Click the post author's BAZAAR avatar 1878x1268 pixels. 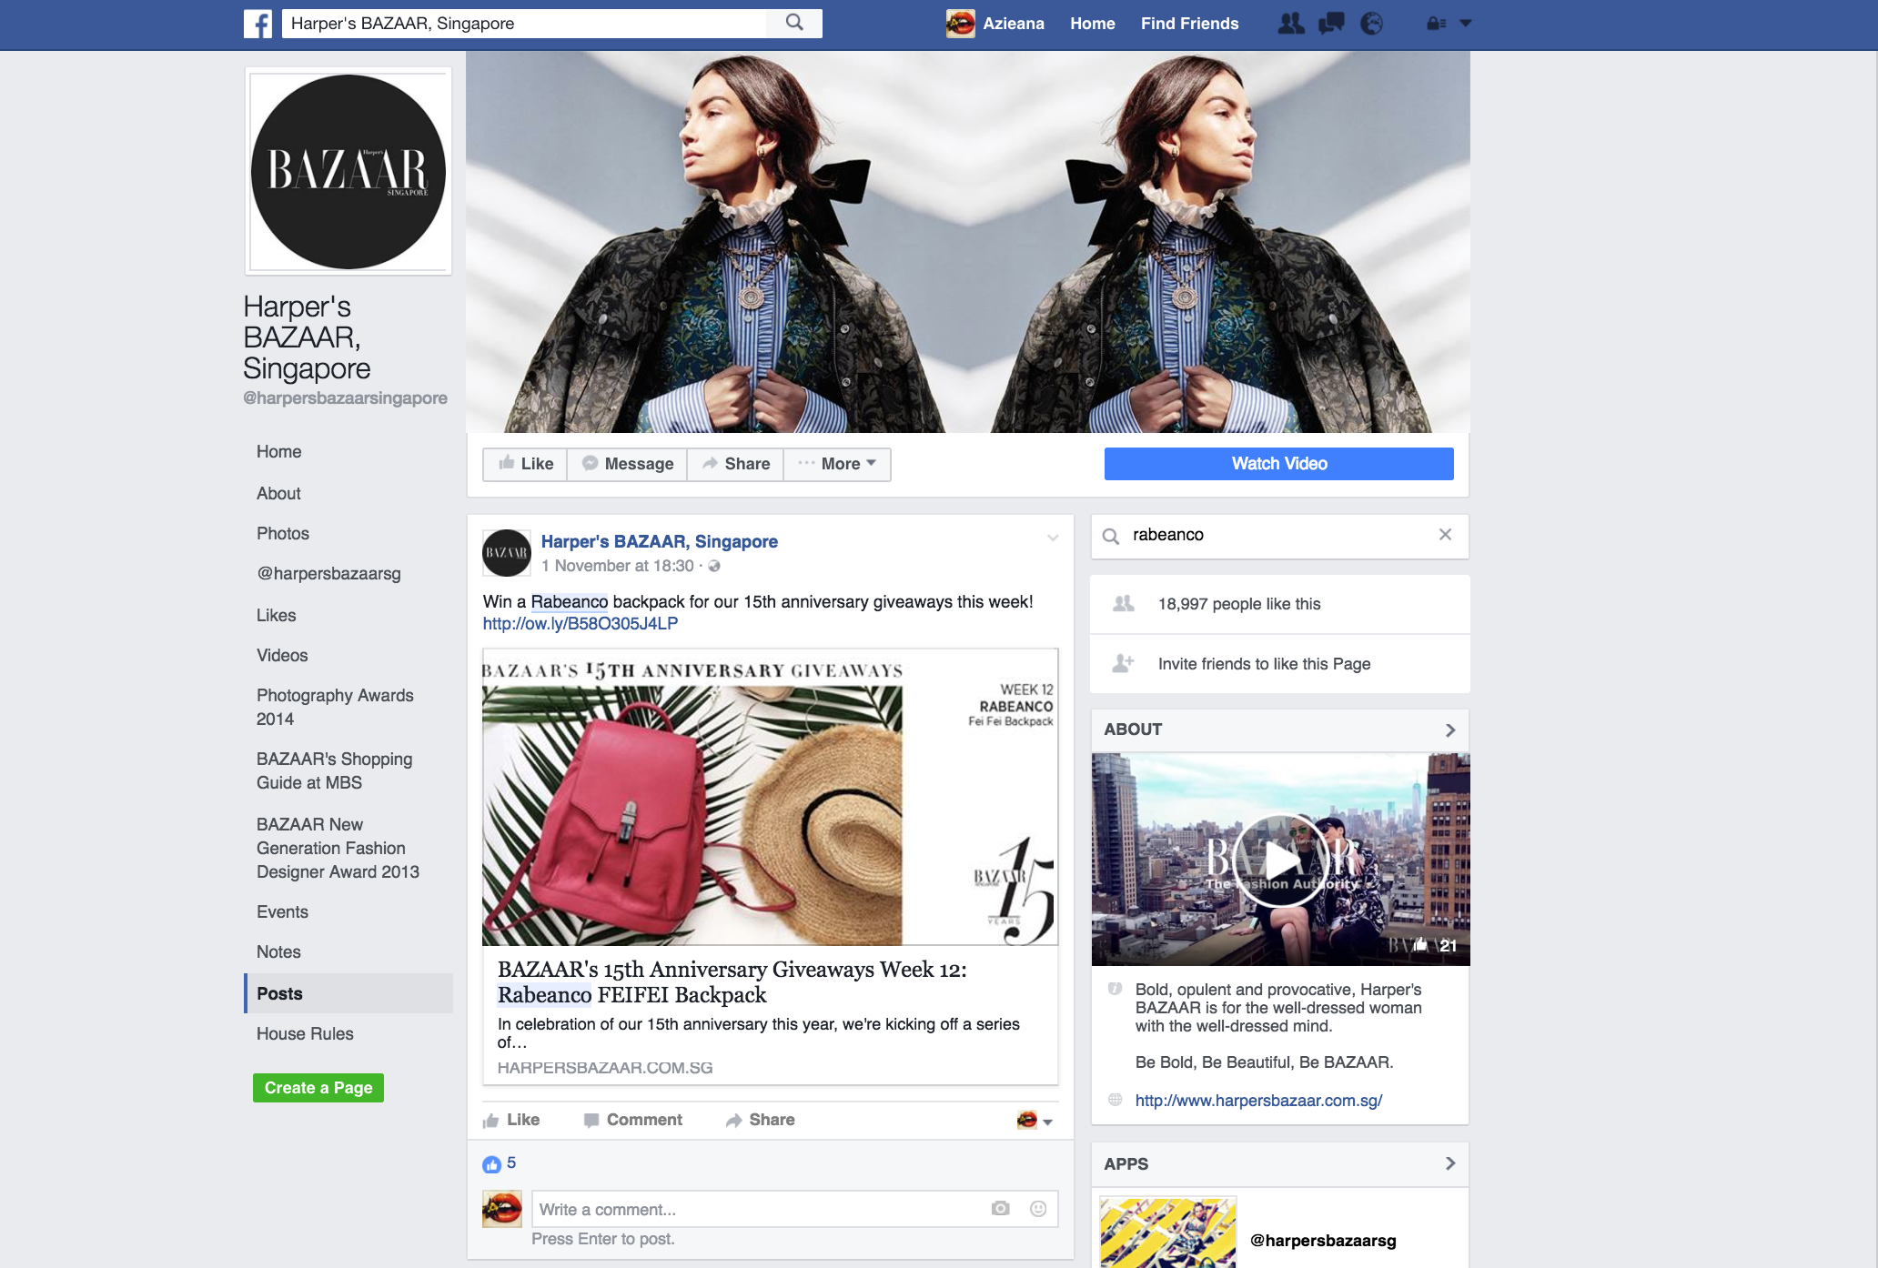(x=506, y=553)
